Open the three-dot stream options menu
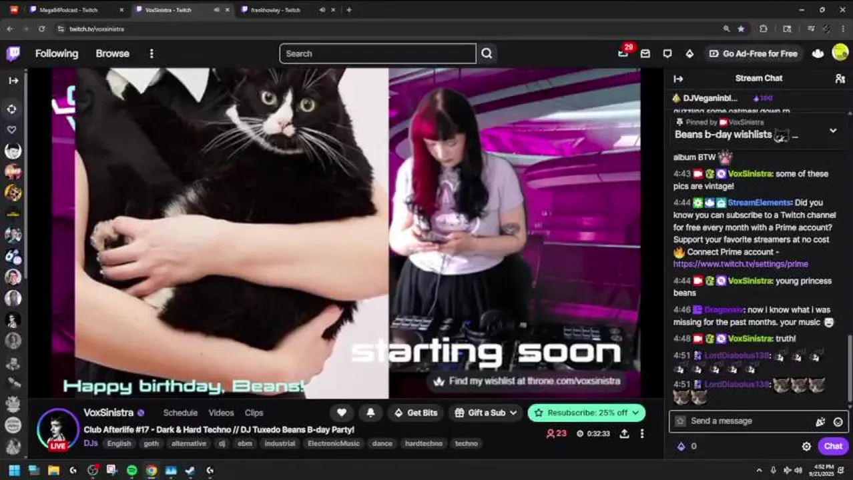Image resolution: width=853 pixels, height=480 pixels. coord(642,433)
